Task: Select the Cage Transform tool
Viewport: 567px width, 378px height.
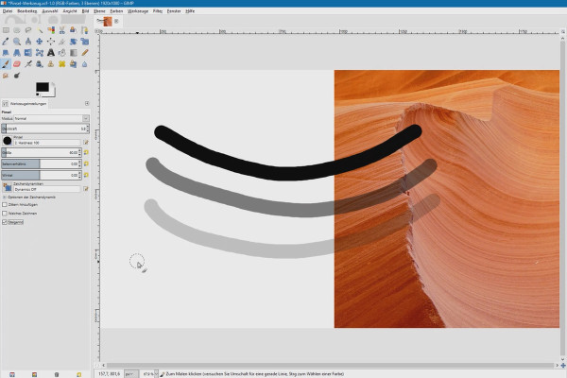Action: 40,53
